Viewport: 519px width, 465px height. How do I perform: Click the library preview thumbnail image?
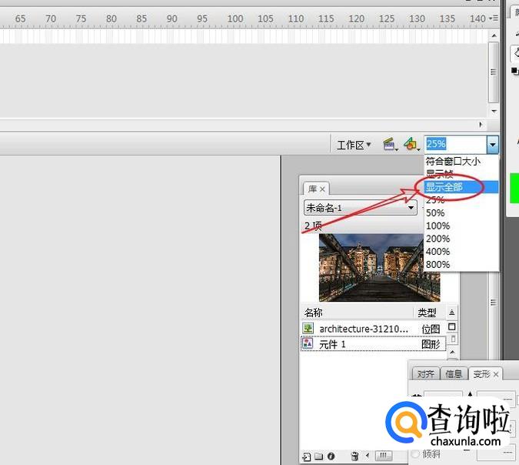[380, 266]
